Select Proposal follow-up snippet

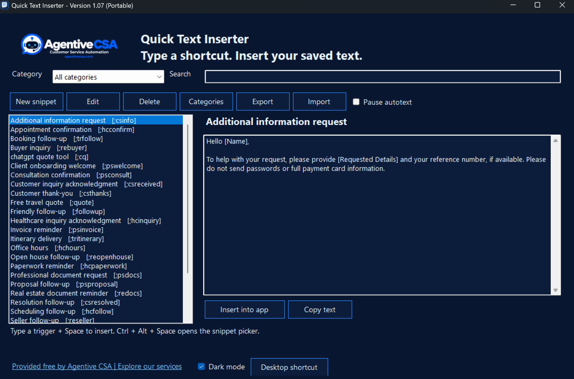pos(96,284)
